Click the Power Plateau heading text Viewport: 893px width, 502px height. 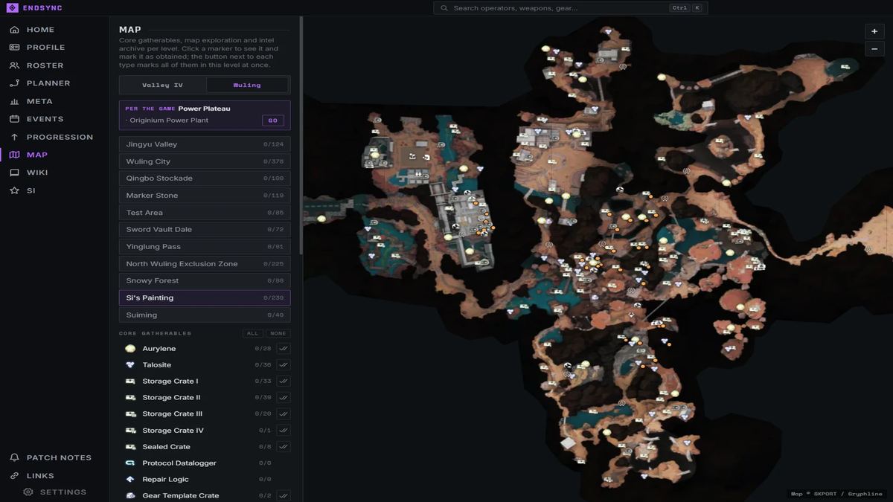click(205, 109)
